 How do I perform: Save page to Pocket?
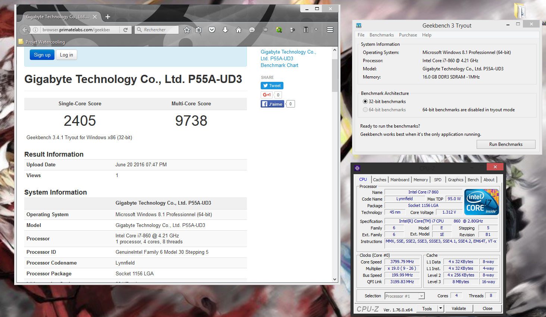coord(212,30)
